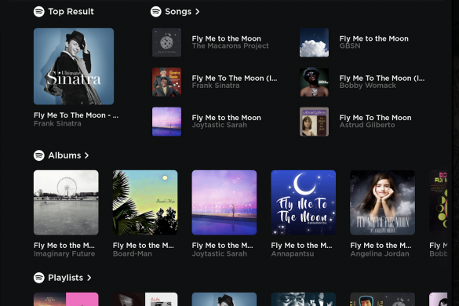459x306 pixels.
Task: Expand Songs section via chevron arrow
Action: coord(198,12)
